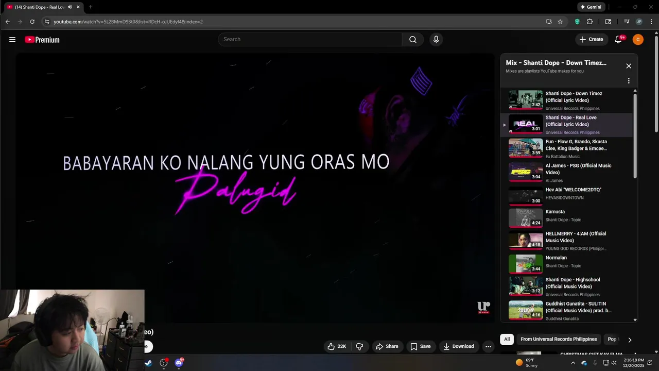The width and height of the screenshot is (659, 371).
Task: Open the JP browser profile avatar
Action: click(639, 22)
